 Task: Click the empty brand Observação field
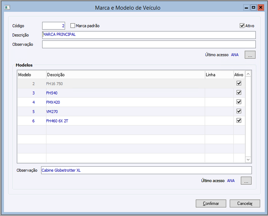pyautogui.click(x=149, y=44)
